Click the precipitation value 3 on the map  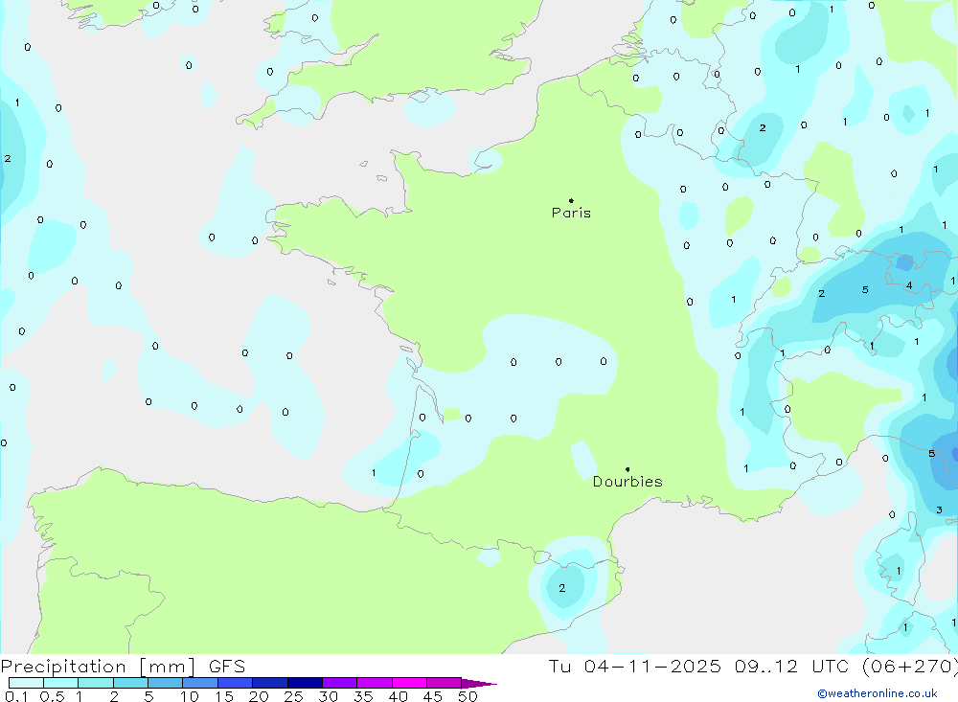(x=939, y=510)
